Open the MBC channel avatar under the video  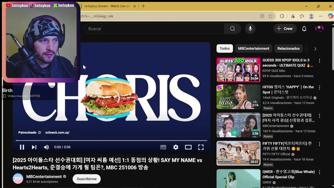[18, 179]
